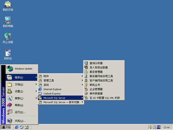Click the 运行(R) icon

pos(10,112)
